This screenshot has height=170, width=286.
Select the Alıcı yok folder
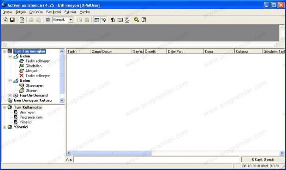click(31, 71)
